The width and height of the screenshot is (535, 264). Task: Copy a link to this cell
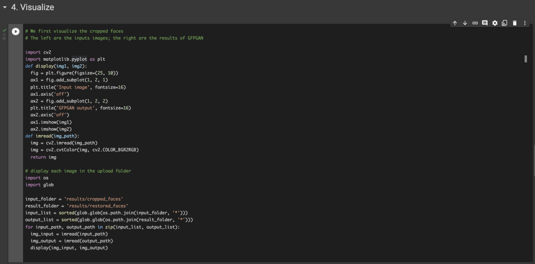[475, 22]
